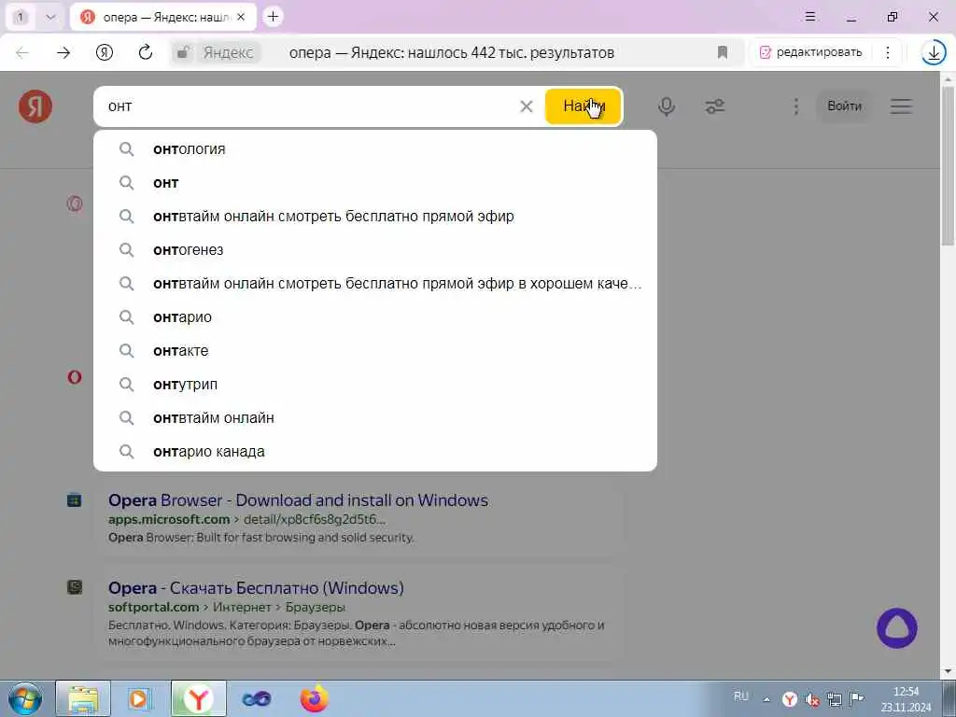
Task: Open the infinity-logo app on taskbar
Action: [256, 698]
